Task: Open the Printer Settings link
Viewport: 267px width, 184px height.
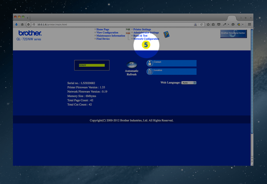Action: (142, 29)
